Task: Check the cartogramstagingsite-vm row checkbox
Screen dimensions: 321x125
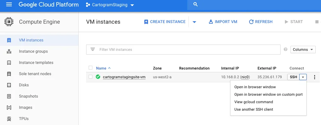Action: [x=91, y=77]
